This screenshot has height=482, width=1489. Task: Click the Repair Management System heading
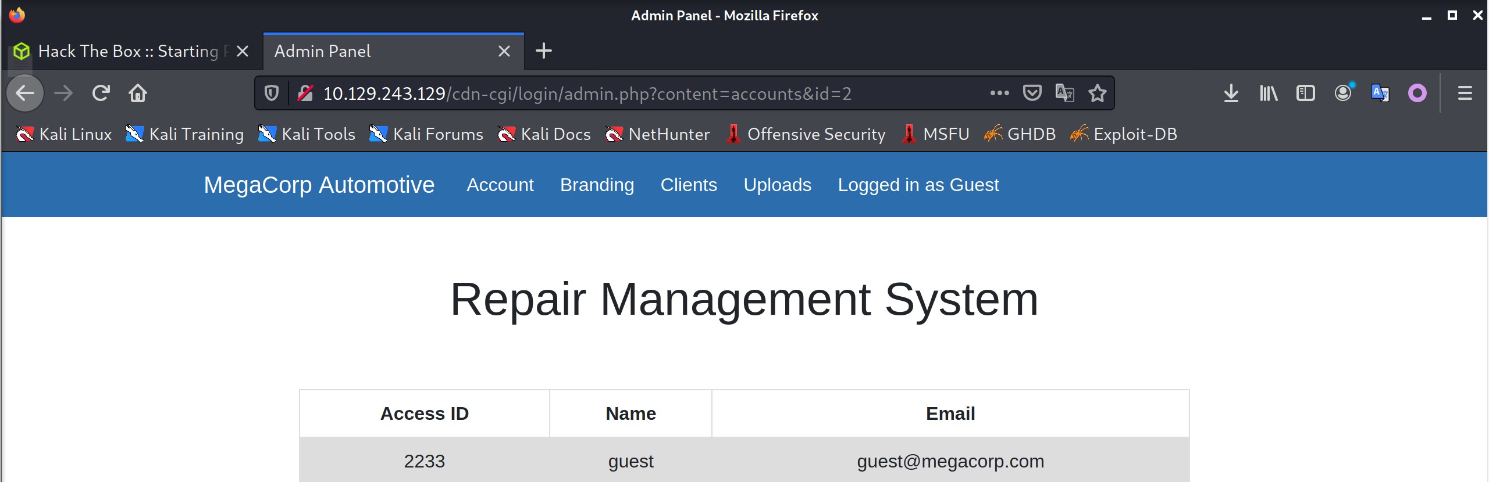point(744,300)
